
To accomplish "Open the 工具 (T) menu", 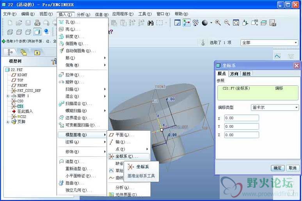I will 145,14.
